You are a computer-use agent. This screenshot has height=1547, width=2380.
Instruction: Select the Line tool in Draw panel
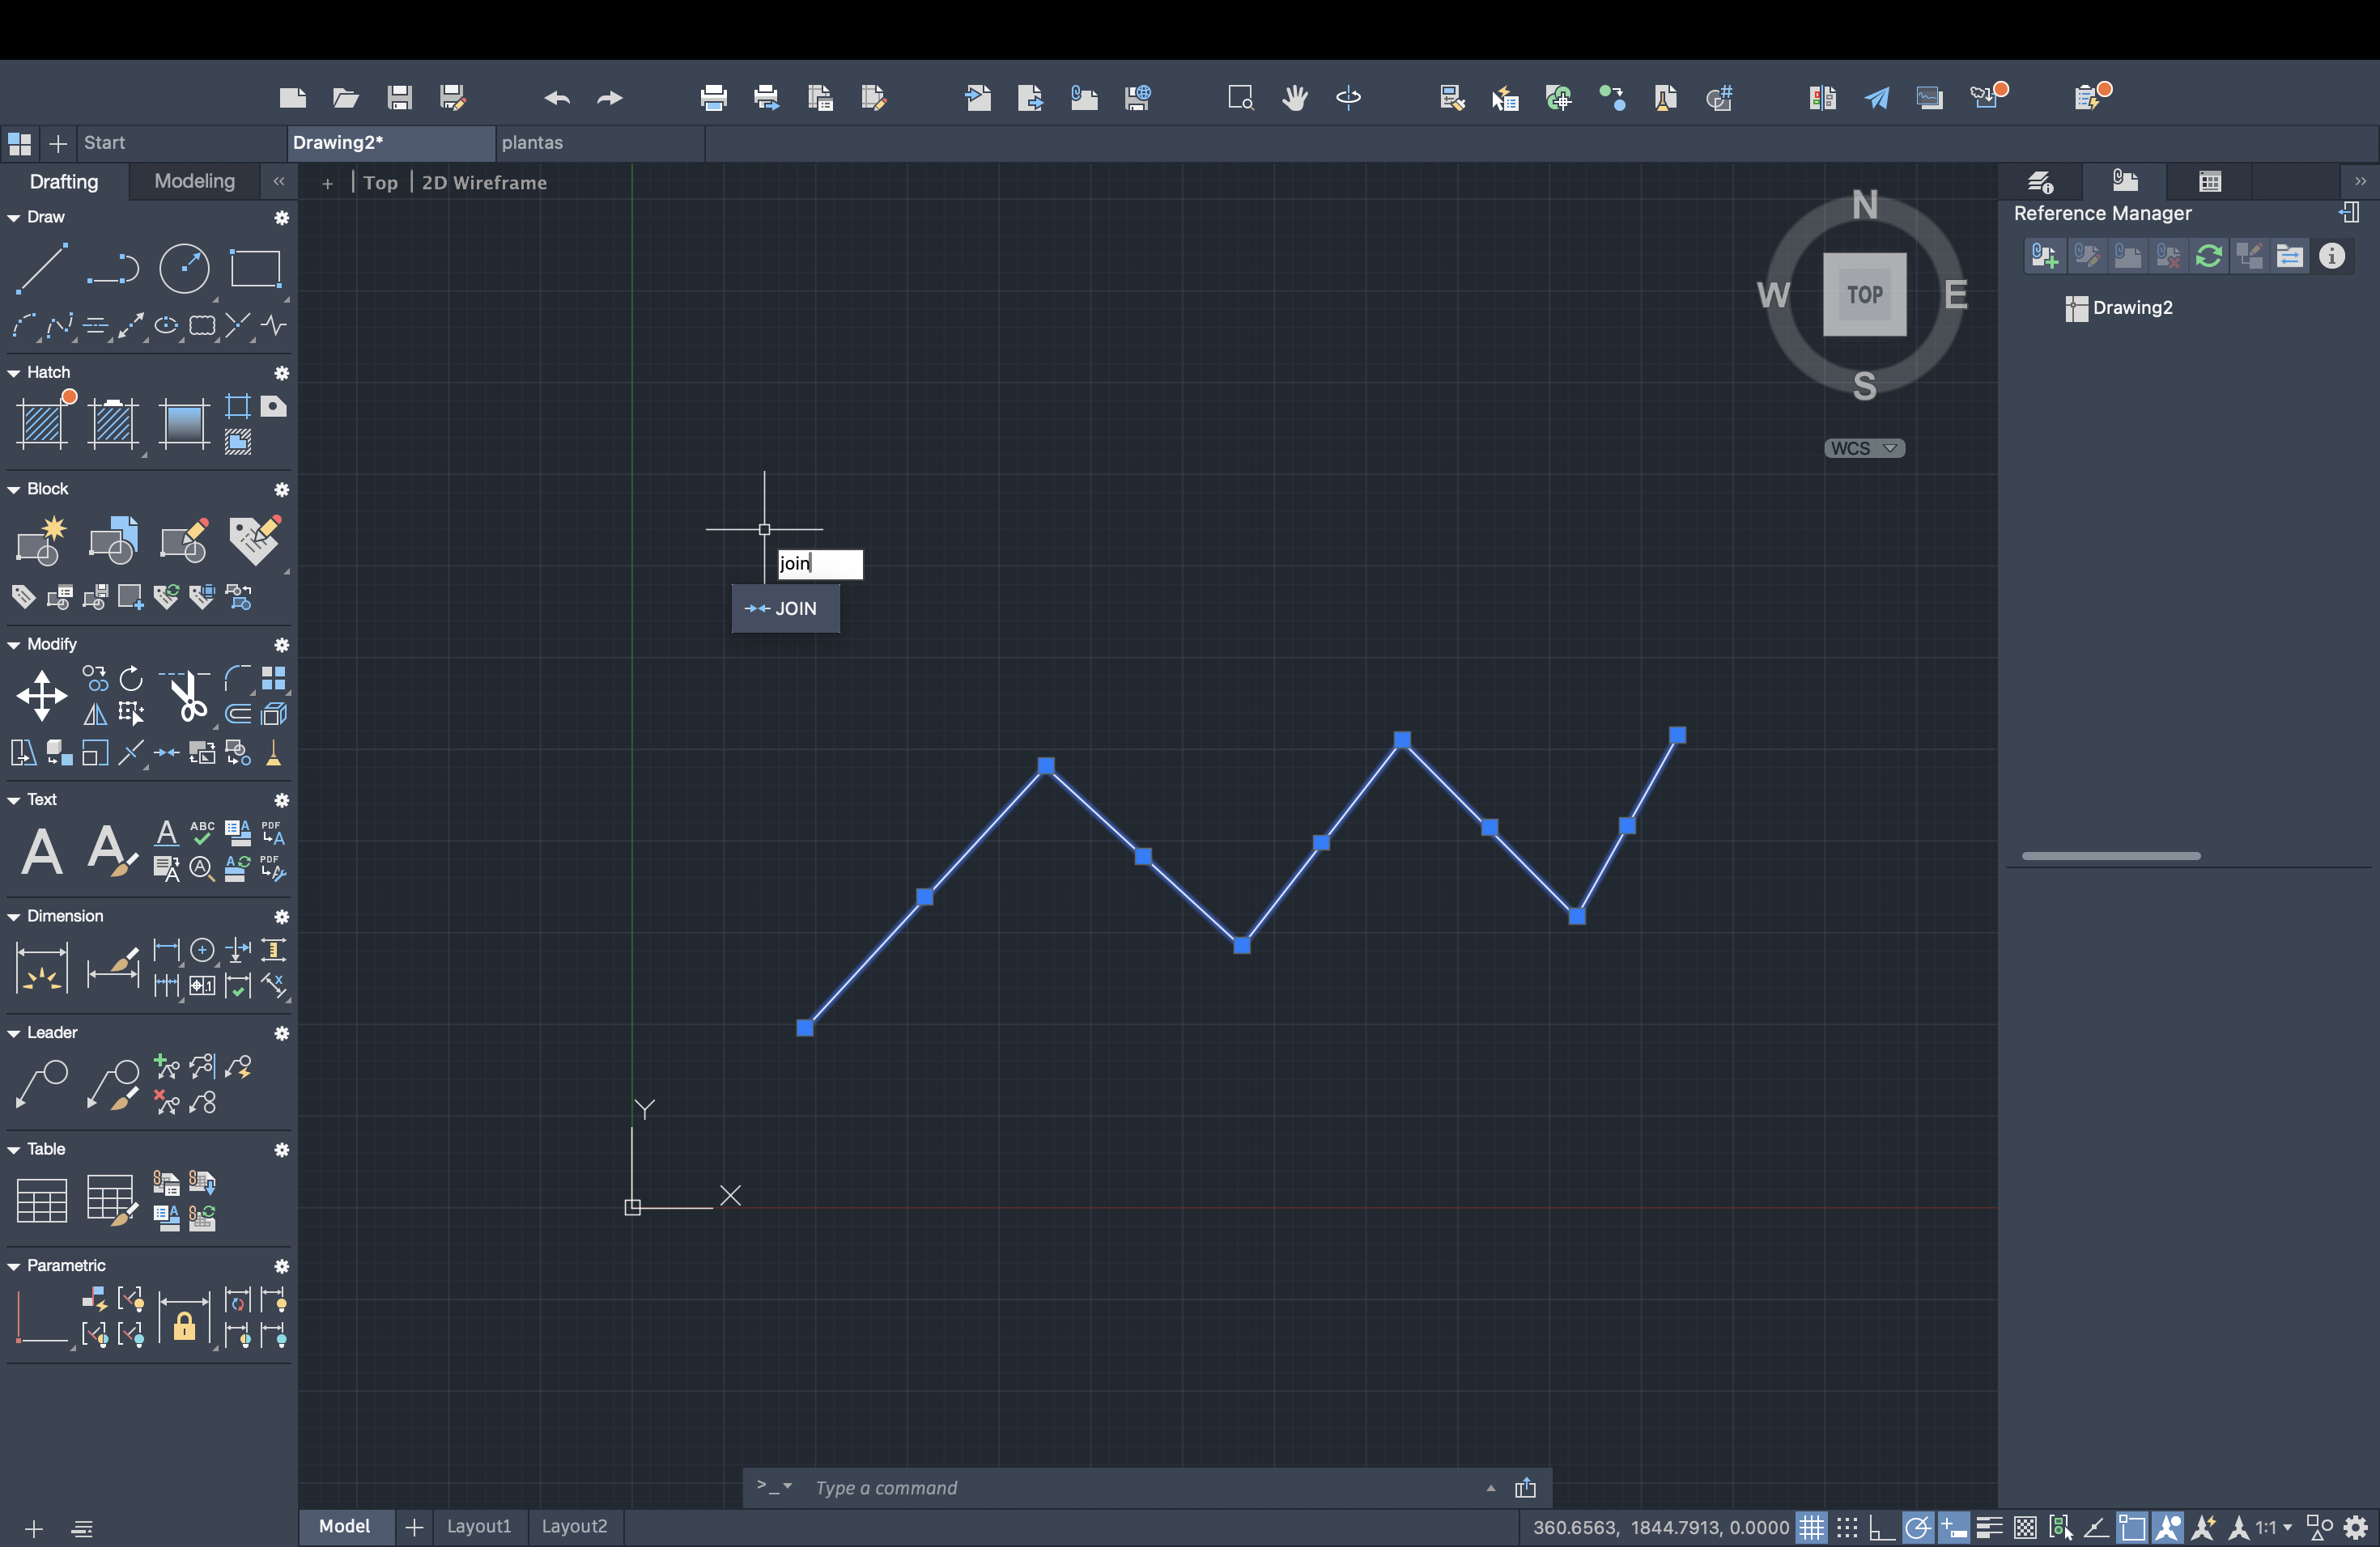[x=41, y=268]
